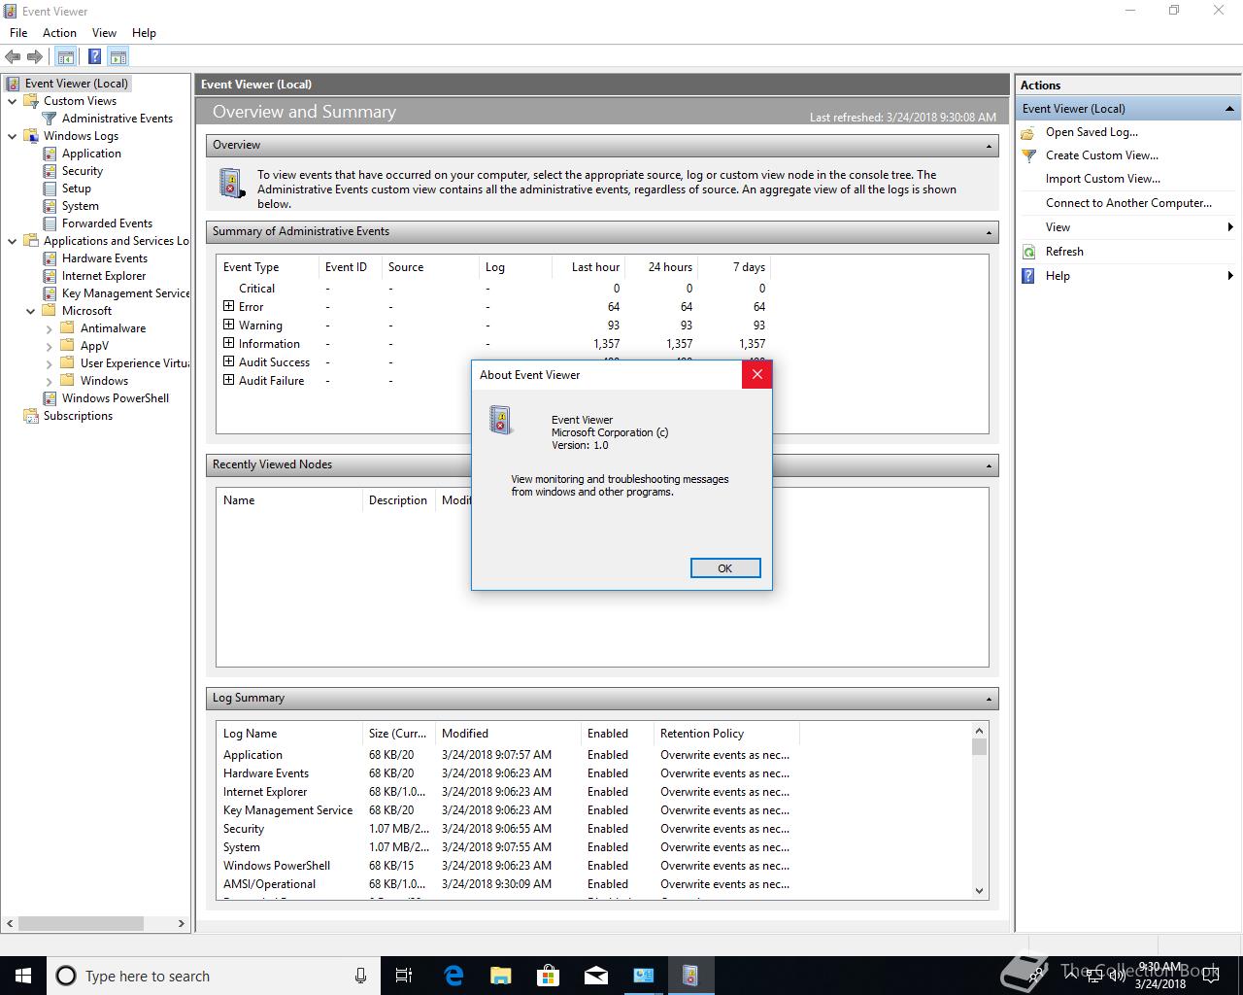Launch Microsoft Edge from the taskbar
The width and height of the screenshot is (1243, 995).
point(454,976)
